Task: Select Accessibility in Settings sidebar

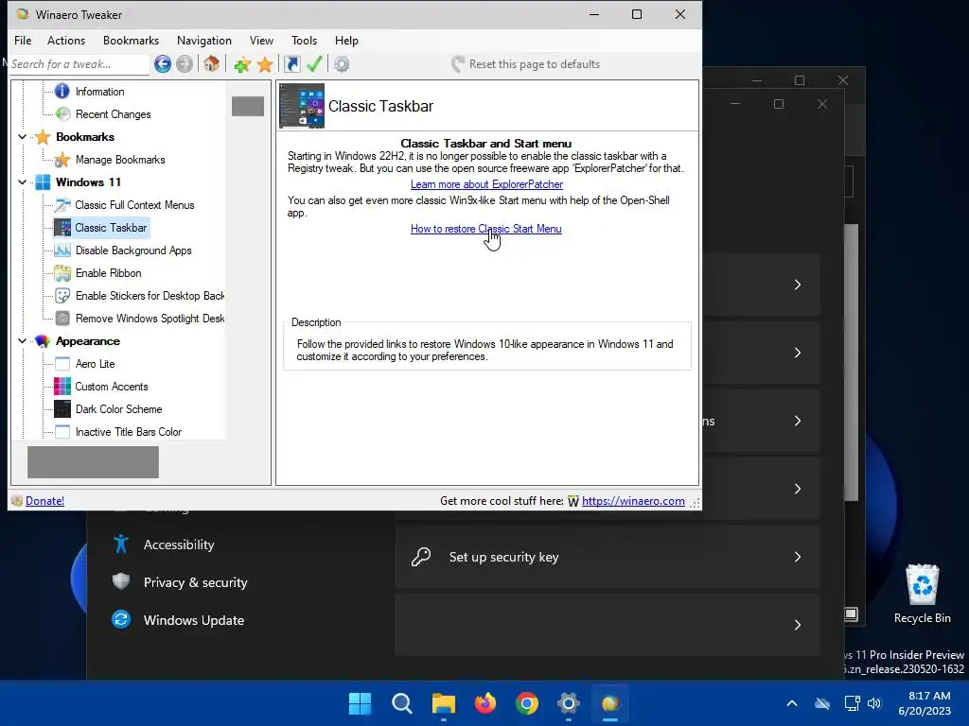Action: point(179,544)
